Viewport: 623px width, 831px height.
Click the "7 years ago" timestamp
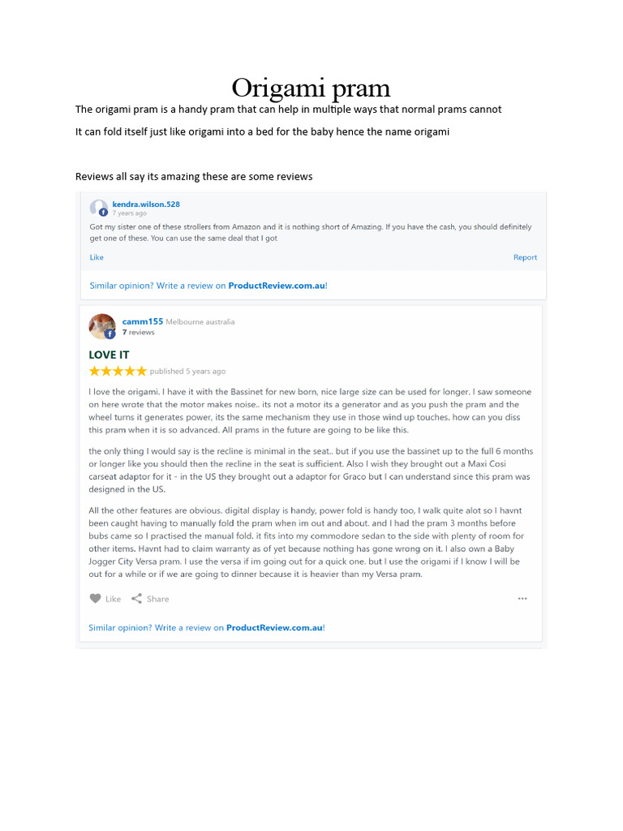pos(130,213)
